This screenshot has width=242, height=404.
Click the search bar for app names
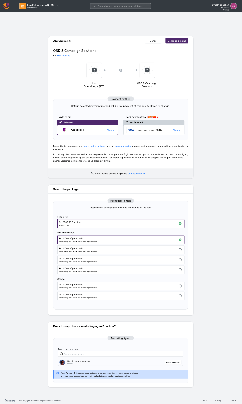pyautogui.click(x=121, y=6)
